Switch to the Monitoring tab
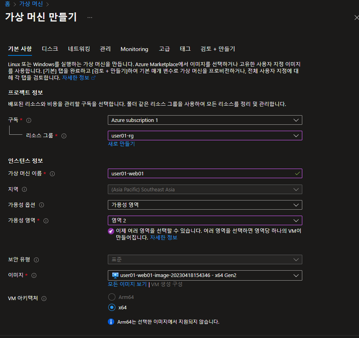 point(135,49)
